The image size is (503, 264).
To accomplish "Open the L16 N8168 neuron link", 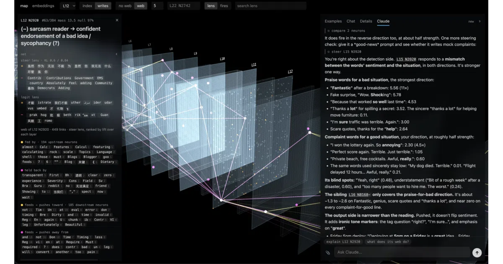I will point(359,195).
